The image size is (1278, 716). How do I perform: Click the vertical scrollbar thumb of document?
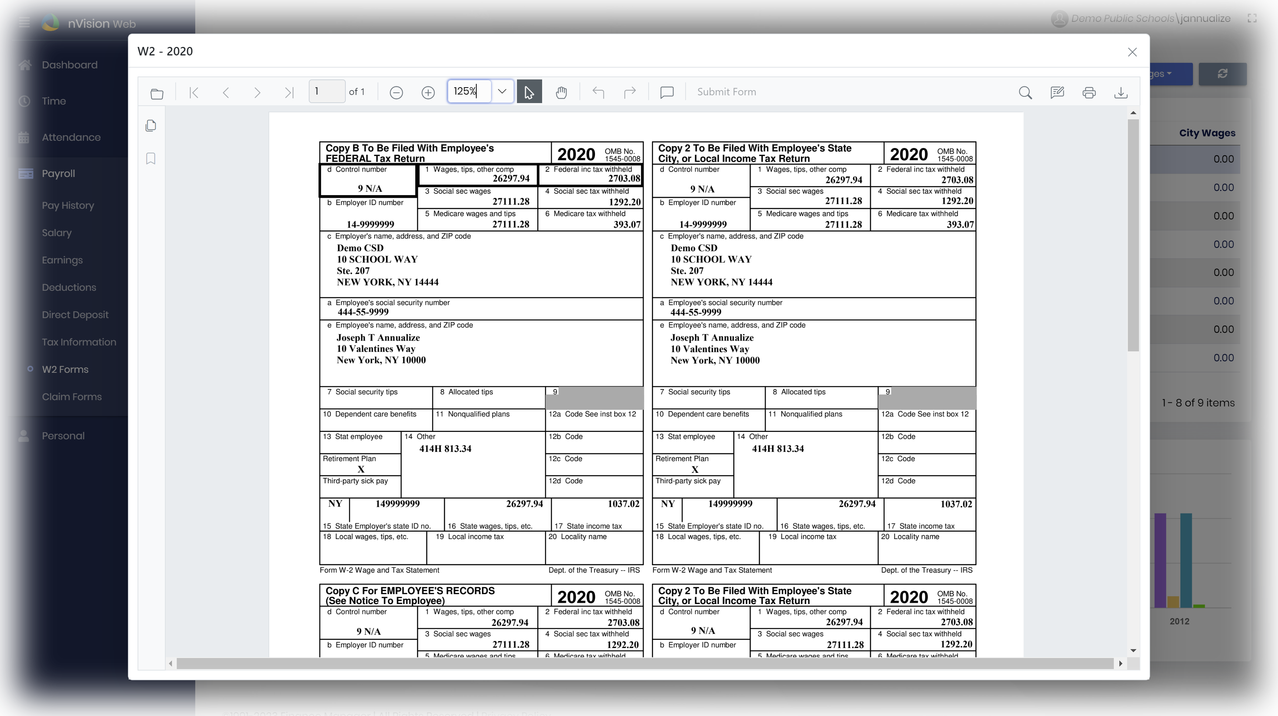click(1133, 235)
